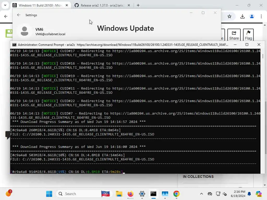267x200 pixels.
Task: Go back in the Settings window
Action: coord(19,15)
